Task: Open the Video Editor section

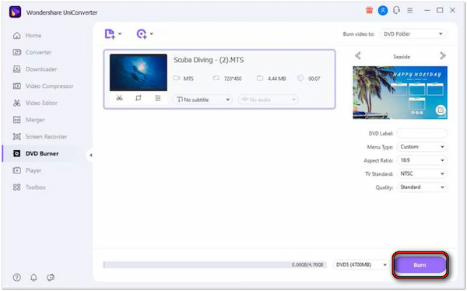Action: click(x=35, y=103)
